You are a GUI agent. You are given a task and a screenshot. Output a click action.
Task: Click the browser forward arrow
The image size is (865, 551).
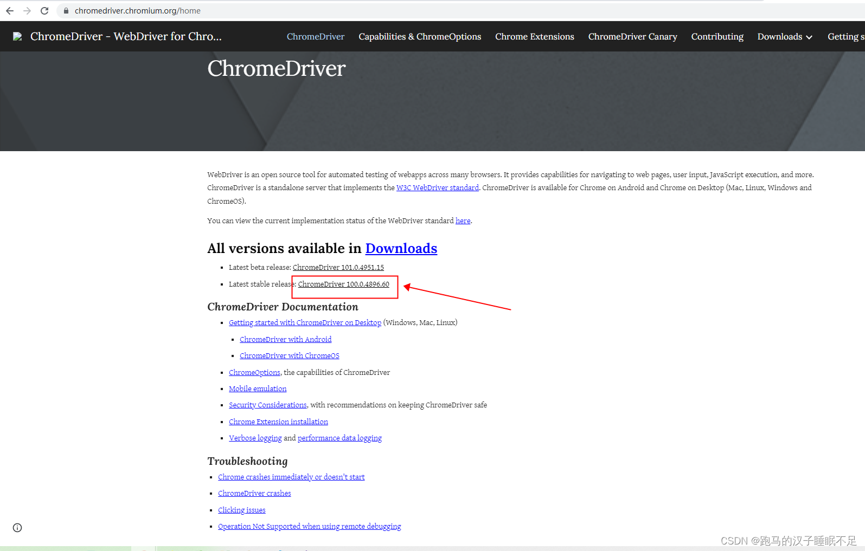(27, 11)
